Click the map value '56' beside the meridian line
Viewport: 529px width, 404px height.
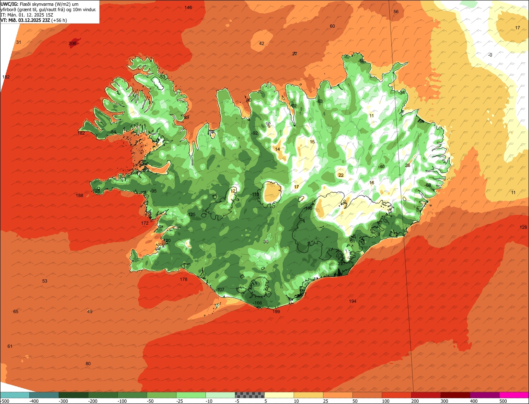click(x=396, y=12)
